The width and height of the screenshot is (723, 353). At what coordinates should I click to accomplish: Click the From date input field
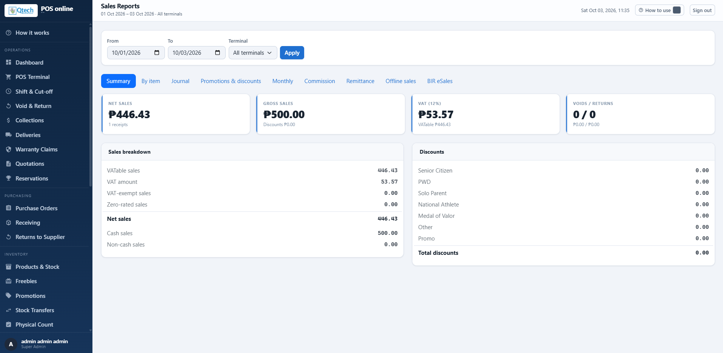click(136, 53)
